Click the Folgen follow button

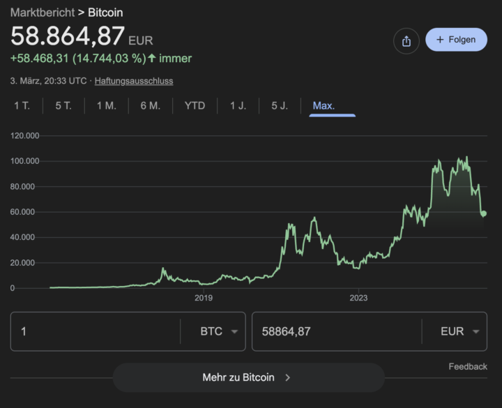click(x=456, y=40)
